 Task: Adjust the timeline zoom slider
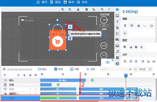coord(116,69)
